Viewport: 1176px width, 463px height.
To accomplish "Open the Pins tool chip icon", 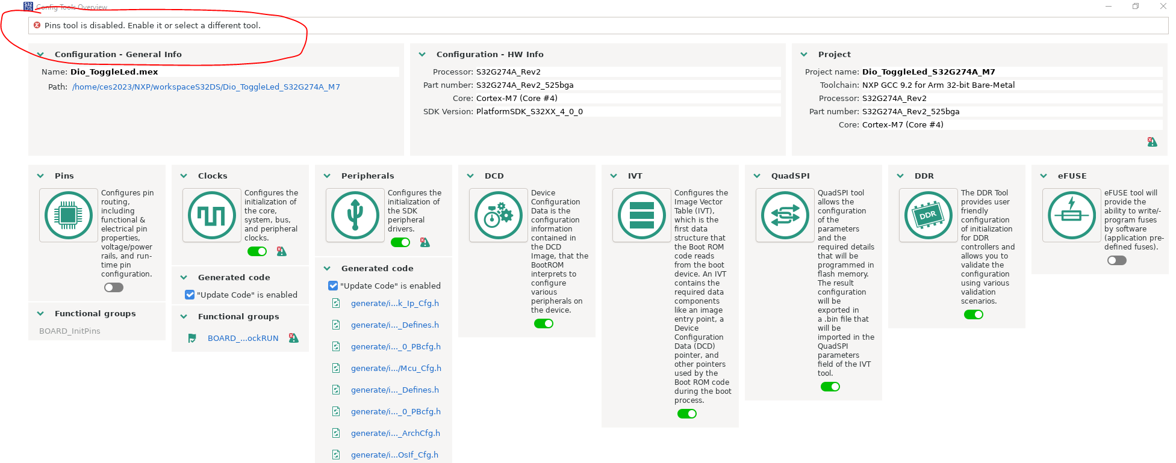I will [68, 215].
